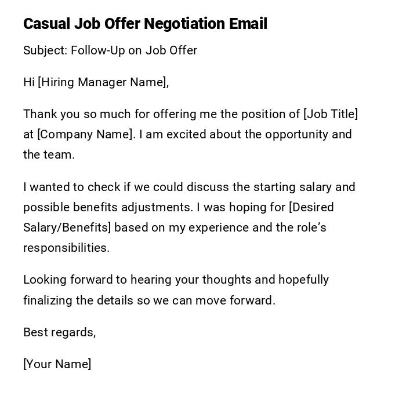Click the word "Looking" starting the last paragraph

[44, 280]
